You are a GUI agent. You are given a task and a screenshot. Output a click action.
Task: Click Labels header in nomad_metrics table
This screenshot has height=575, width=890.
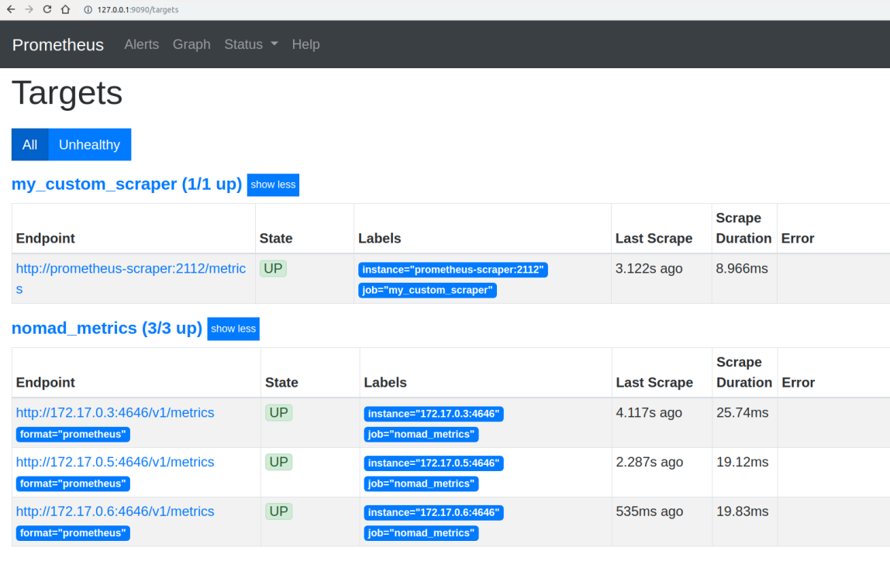(x=385, y=383)
